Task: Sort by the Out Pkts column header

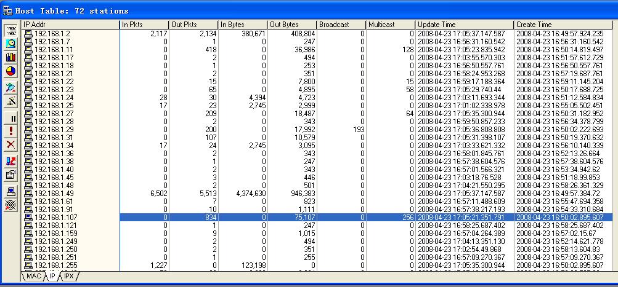Action: tap(193, 25)
